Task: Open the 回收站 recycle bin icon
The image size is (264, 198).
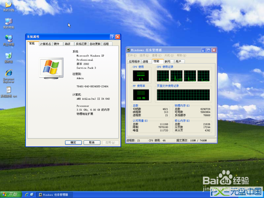Action: (8, 58)
